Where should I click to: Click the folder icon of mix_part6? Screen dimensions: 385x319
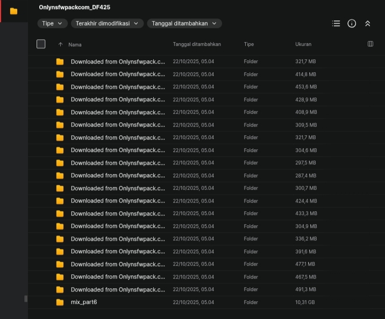(60, 302)
